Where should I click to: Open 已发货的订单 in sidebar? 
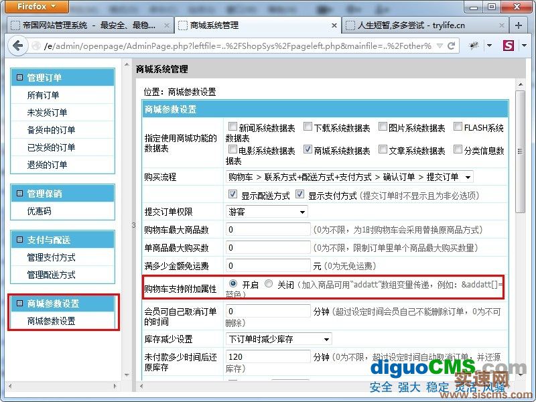[52, 147]
